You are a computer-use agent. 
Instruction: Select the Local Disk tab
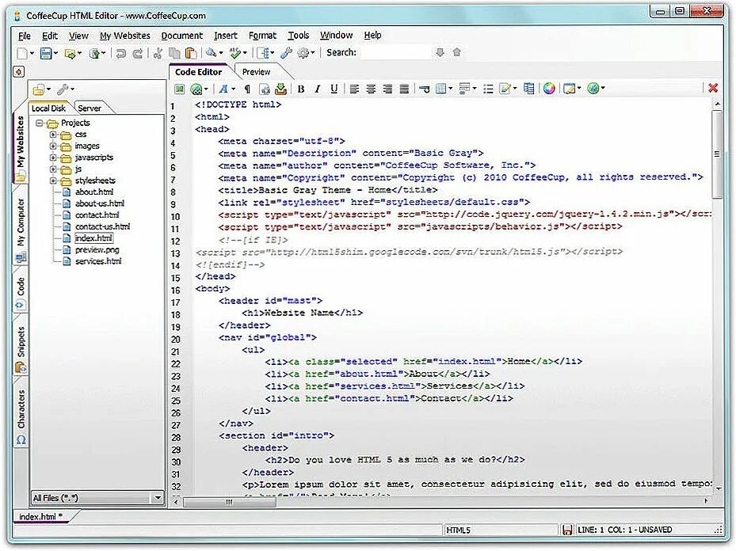pos(49,108)
